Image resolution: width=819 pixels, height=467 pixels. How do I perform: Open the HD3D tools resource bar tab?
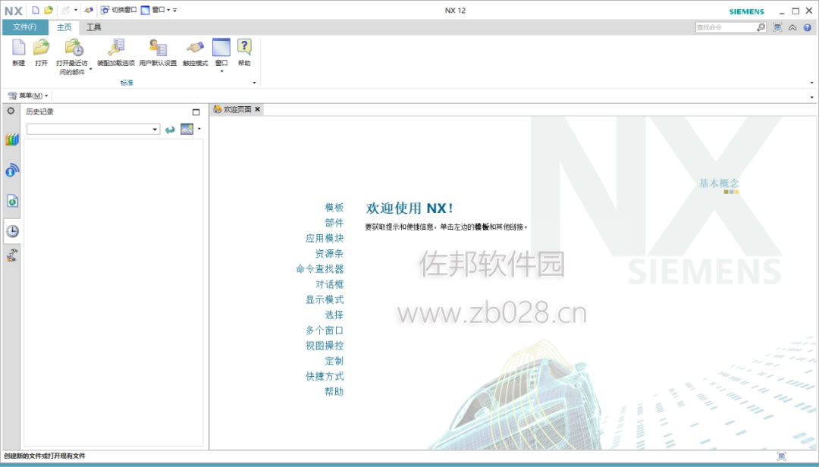point(12,170)
